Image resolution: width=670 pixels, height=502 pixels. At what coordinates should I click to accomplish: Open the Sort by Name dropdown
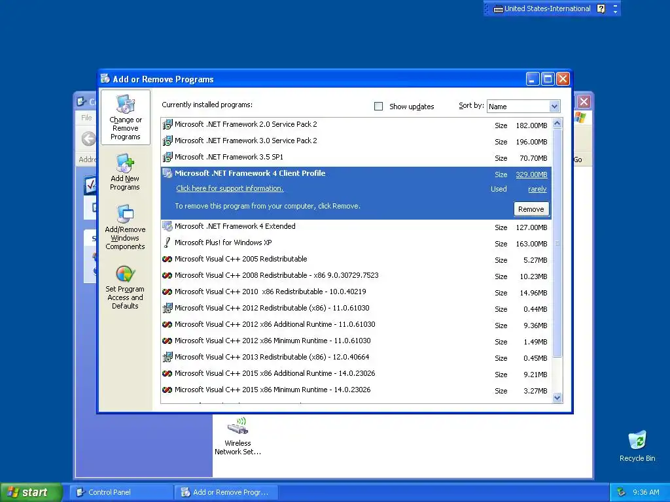[x=523, y=107]
